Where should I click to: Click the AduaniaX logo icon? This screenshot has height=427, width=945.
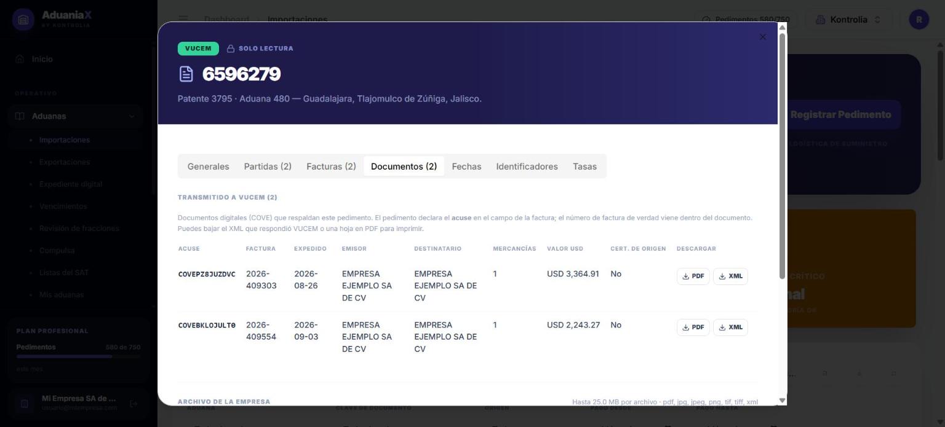pos(23,20)
